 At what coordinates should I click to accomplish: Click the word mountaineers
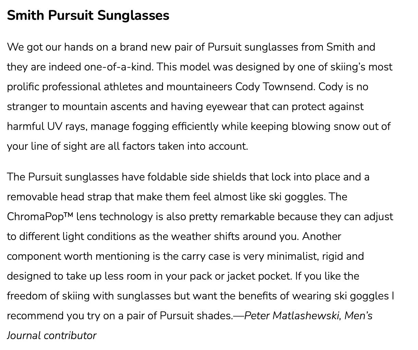199,87
